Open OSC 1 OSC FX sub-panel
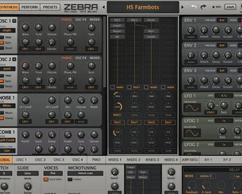 click(81, 20)
